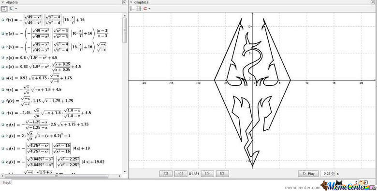Viewport: 377px width, 191px height.
Task: Hide t(x) with its bullet marker
Action: (3, 90)
